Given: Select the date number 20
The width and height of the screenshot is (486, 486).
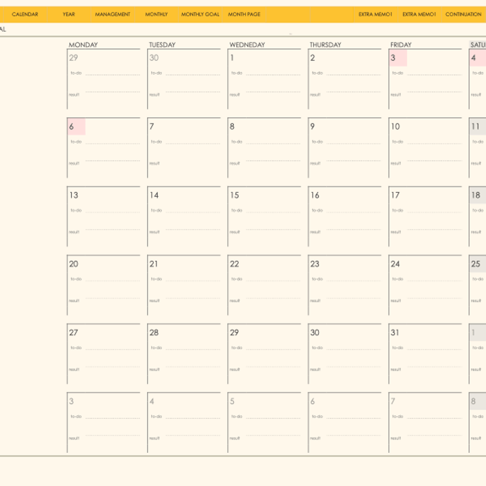Looking at the screenshot, I should tap(74, 264).
